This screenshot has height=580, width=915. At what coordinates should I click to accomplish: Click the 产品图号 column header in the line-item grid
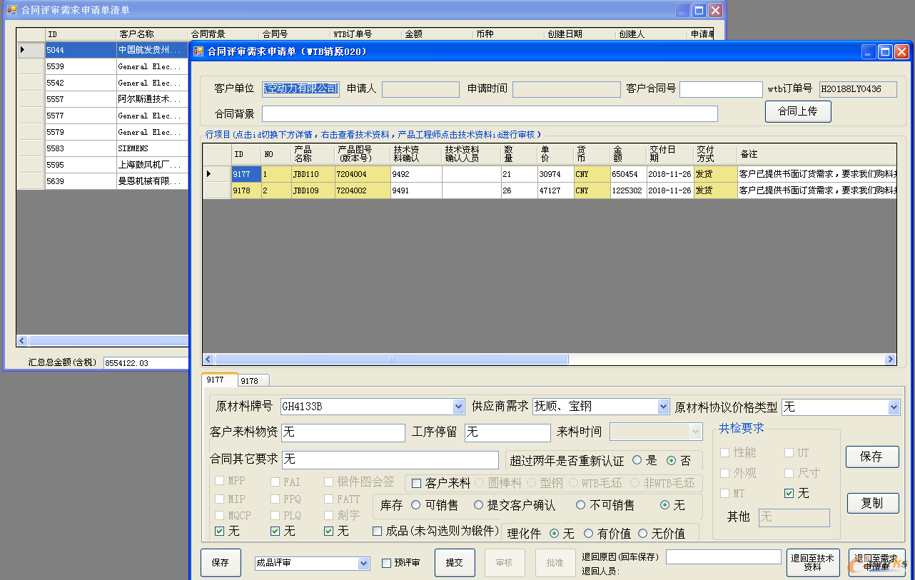(363, 154)
